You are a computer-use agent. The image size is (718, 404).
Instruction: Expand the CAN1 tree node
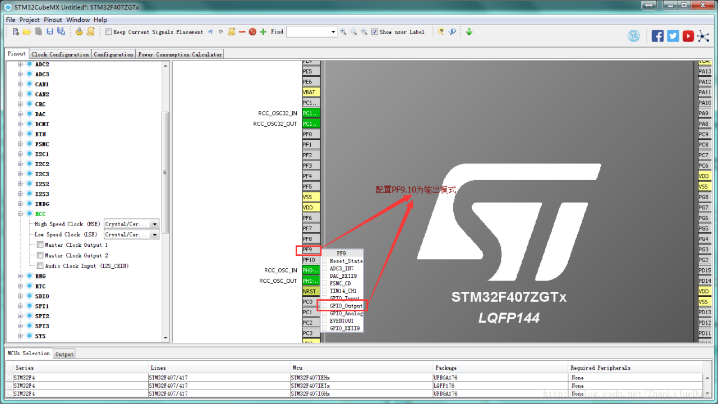[20, 84]
